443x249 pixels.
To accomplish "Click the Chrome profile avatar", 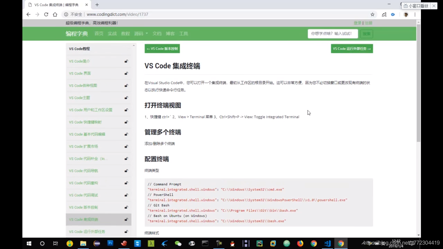I will tap(406, 15).
